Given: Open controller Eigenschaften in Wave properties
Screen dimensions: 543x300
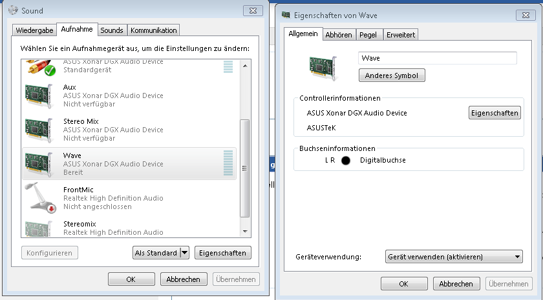Looking at the screenshot, I should click(495, 113).
